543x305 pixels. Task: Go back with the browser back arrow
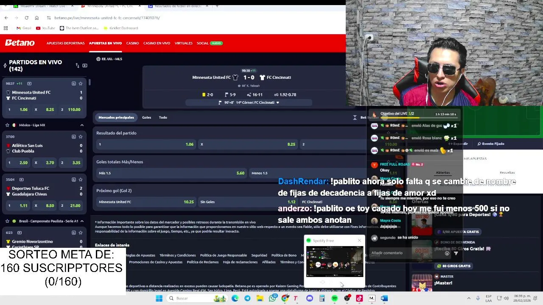coord(6,18)
